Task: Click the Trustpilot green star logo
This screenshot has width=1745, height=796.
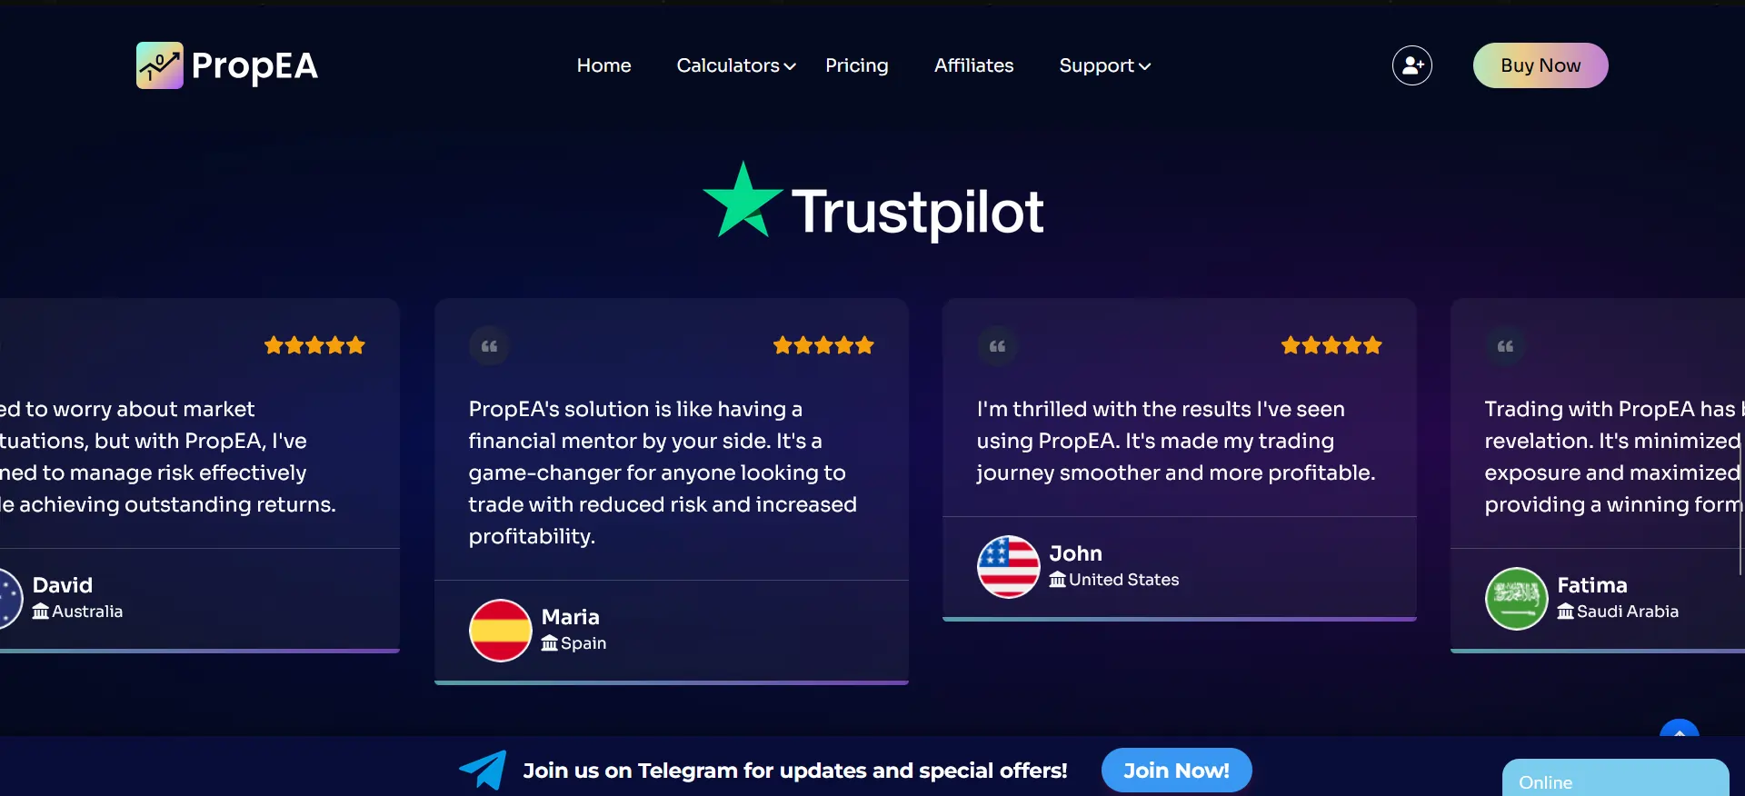Action: (x=743, y=201)
